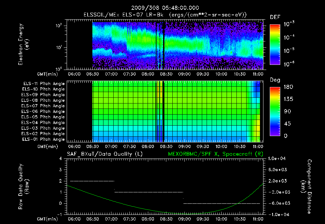
Task: Select the ELS-02 Pitch Angle row label
Action: point(43,134)
